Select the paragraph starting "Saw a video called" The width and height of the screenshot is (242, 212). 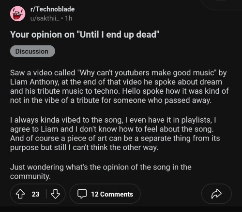coord(120,86)
